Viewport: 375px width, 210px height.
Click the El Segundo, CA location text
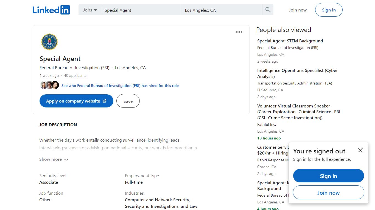[270, 90]
